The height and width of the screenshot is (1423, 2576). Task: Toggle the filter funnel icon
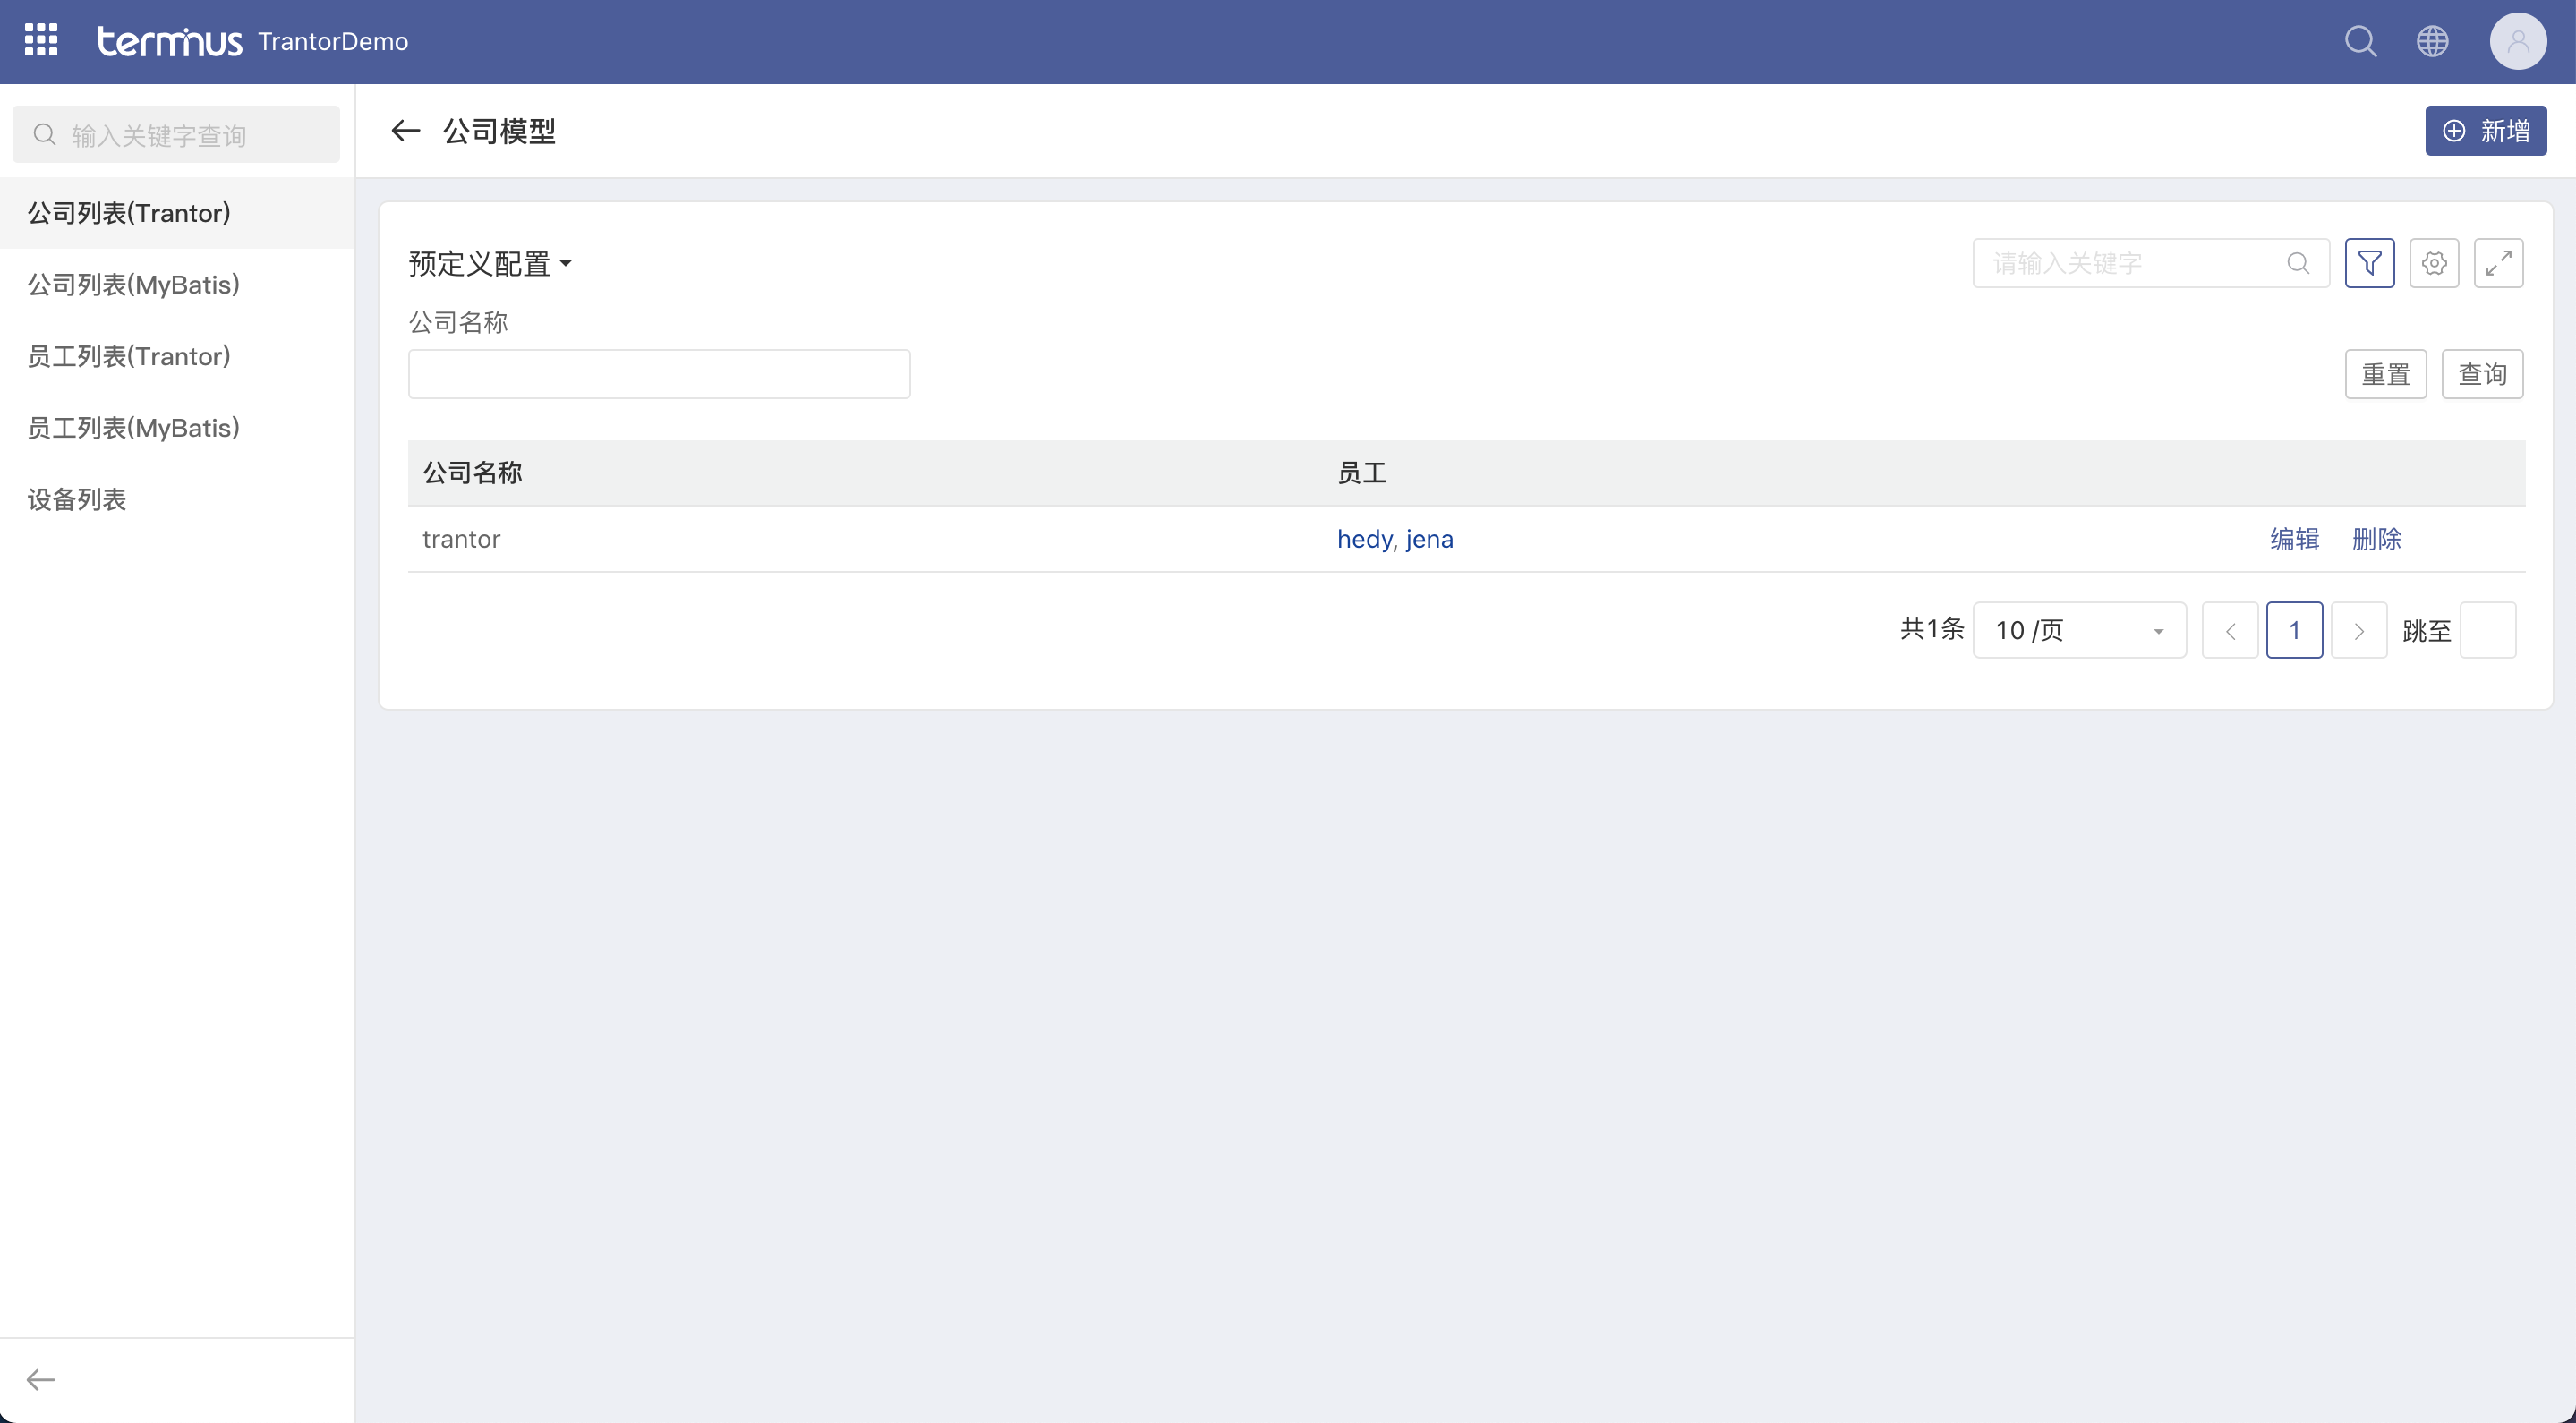pos(2369,263)
